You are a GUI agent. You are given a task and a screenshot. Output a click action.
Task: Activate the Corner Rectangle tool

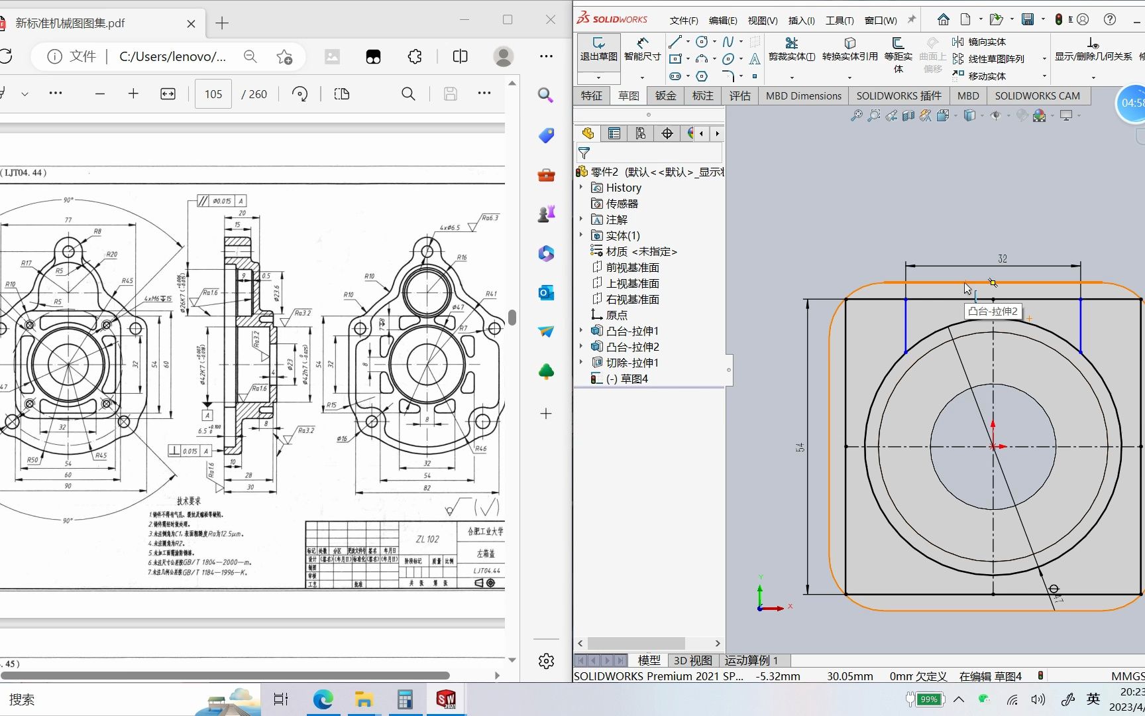pyautogui.click(x=675, y=59)
